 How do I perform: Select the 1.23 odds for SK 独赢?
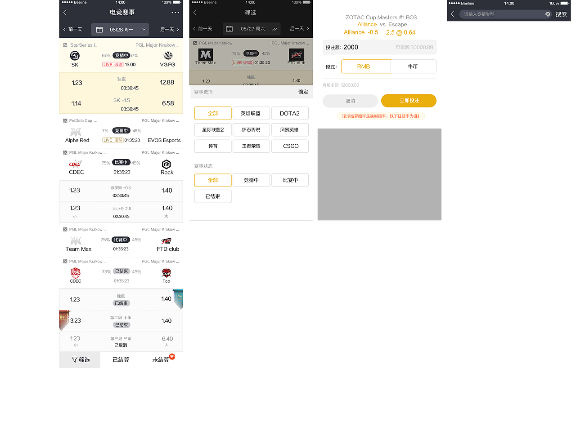tap(77, 83)
